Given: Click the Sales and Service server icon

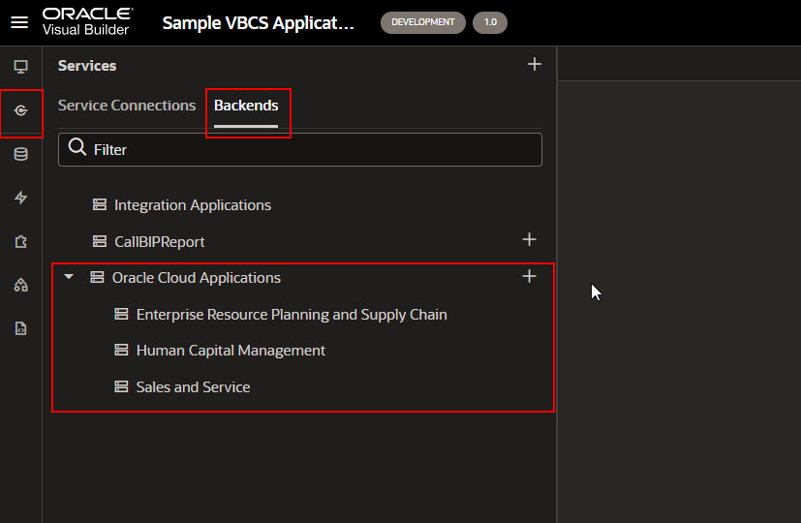Looking at the screenshot, I should coord(121,386).
